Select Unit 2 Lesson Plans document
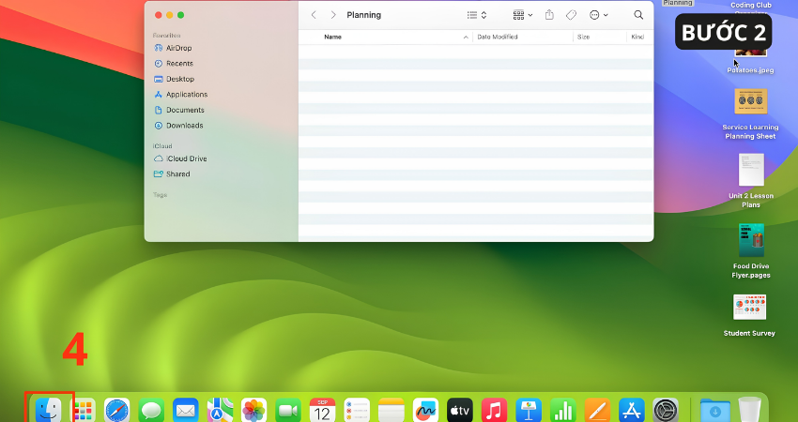This screenshot has width=798, height=422. pos(751,180)
